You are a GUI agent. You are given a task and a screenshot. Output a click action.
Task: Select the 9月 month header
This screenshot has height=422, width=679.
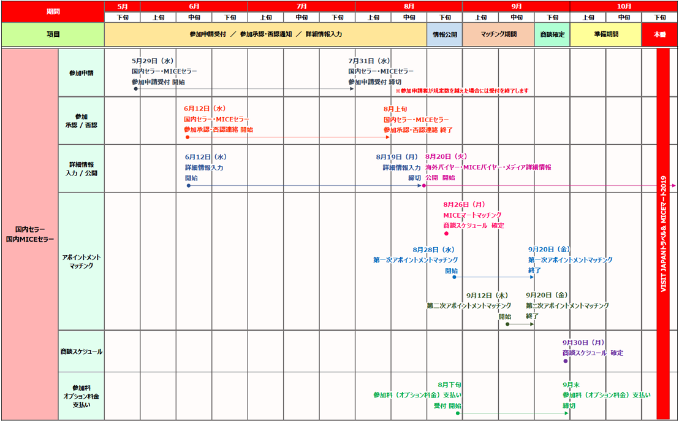(516, 7)
